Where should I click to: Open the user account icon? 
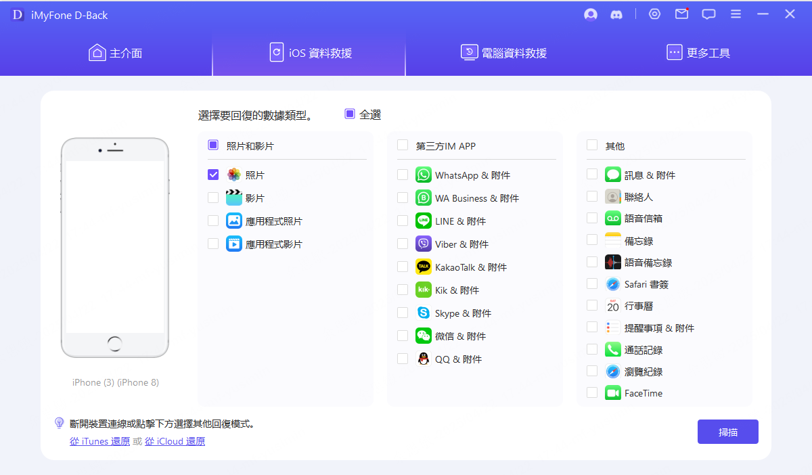pyautogui.click(x=591, y=14)
